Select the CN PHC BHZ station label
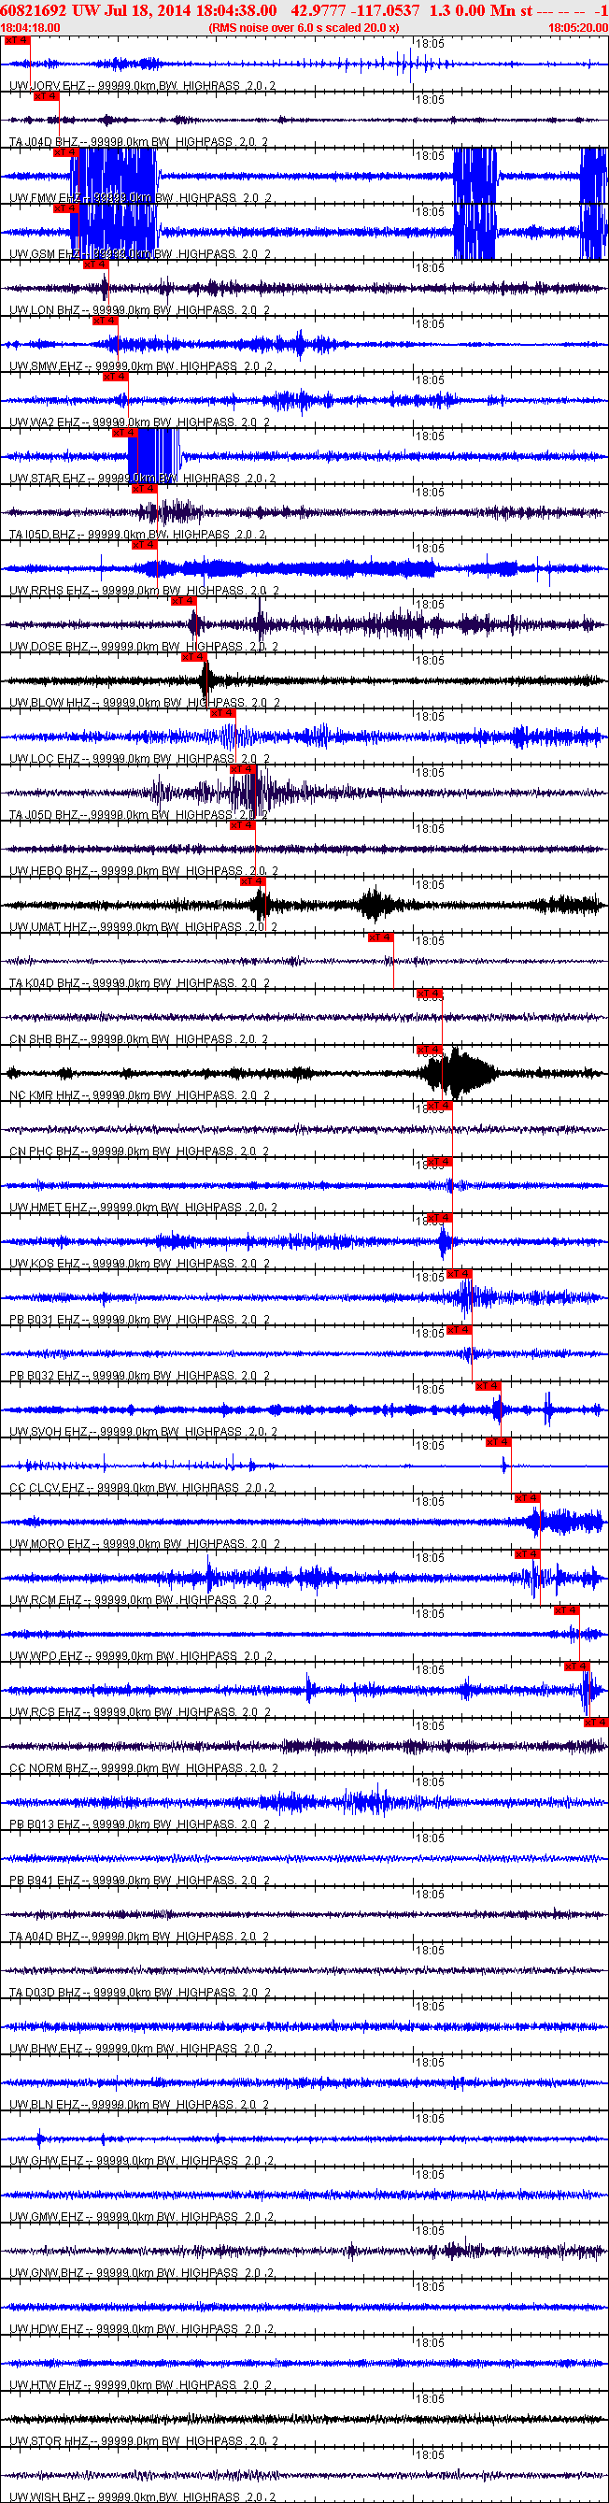Viewport: 609px width, 2503px height. click(x=45, y=1152)
